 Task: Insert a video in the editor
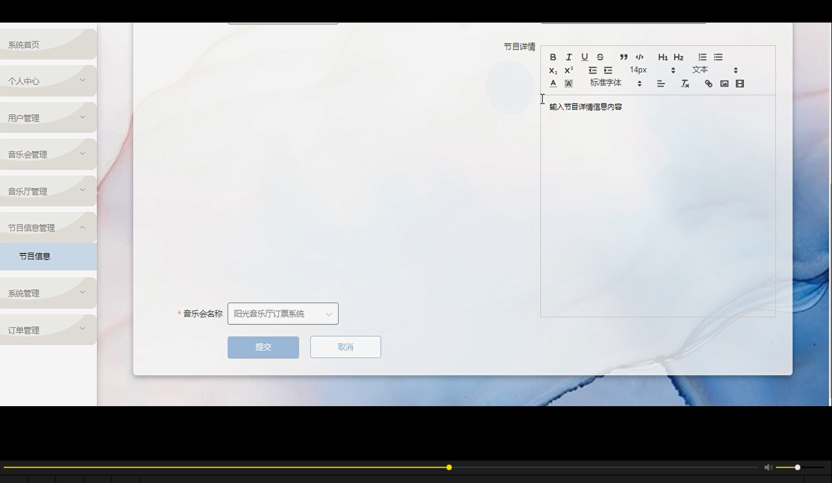pos(739,83)
